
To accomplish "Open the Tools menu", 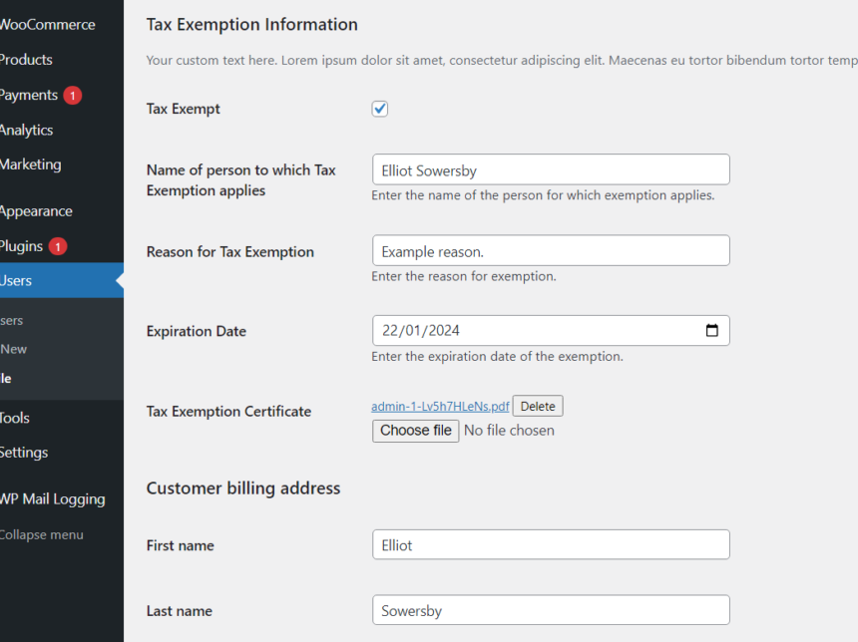I will (14, 418).
